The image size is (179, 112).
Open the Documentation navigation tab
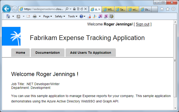(x=48, y=52)
